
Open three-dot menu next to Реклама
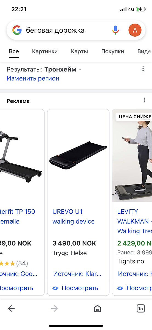point(144,100)
